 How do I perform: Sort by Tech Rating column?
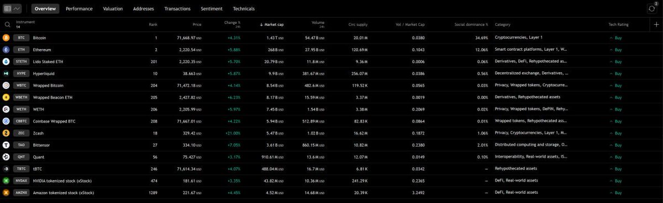pos(619,24)
